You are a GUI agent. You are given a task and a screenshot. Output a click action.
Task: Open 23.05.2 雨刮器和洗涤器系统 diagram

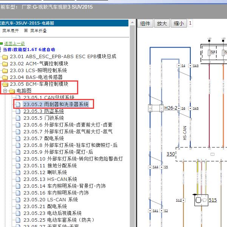click(x=56, y=104)
